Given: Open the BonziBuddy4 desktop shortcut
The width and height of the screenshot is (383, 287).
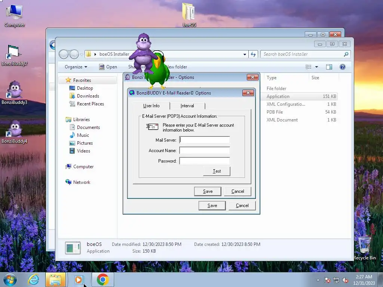Looking at the screenshot, I should coord(14,132).
